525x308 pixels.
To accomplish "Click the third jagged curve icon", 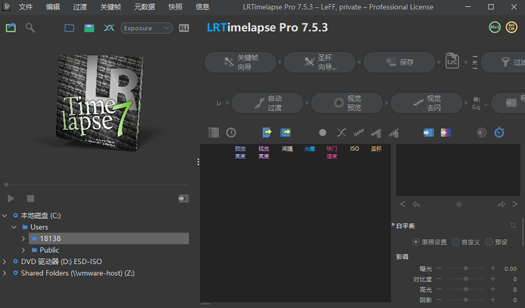I will coord(393,133).
